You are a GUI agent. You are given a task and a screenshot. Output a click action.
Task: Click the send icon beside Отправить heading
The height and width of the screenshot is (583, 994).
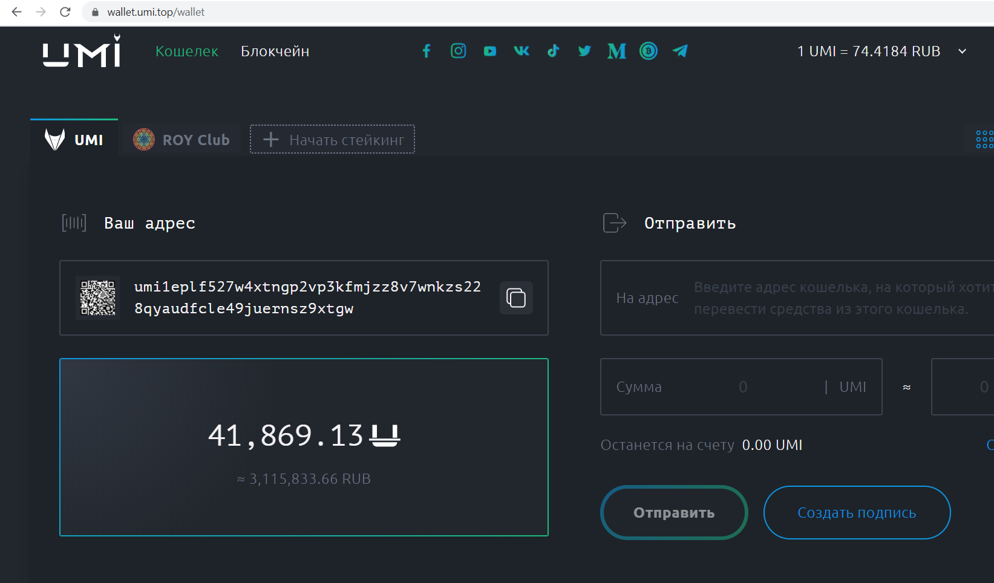pyautogui.click(x=615, y=223)
